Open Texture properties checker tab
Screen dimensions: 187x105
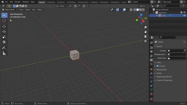tap(151, 99)
